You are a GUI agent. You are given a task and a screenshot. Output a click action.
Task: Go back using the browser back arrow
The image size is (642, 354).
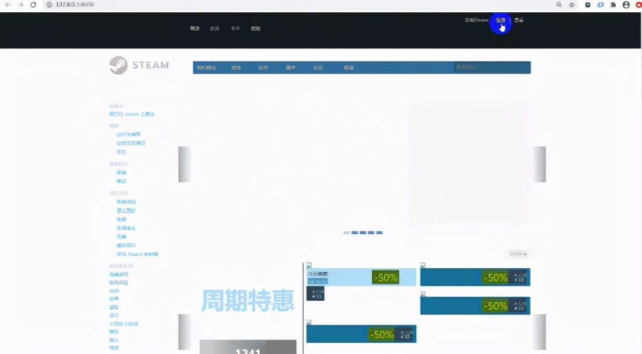pos(8,5)
